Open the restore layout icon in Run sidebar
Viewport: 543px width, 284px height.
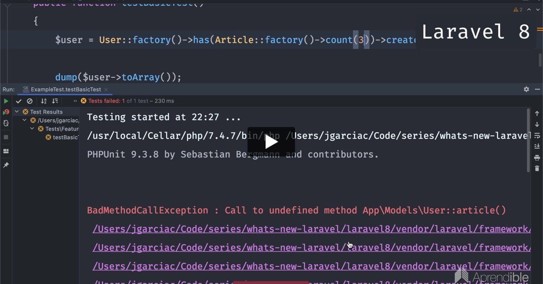tap(6, 151)
